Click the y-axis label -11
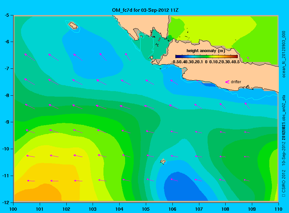 click(6, 176)
